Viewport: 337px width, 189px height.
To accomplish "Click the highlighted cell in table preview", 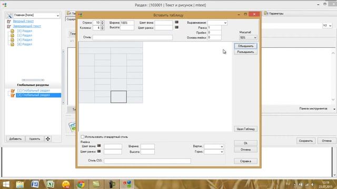I will coord(118,97).
